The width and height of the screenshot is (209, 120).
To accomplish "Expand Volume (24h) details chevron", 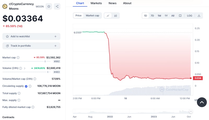I will pos(25,68).
